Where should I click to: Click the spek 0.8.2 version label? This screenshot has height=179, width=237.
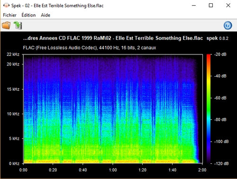pos(218,38)
